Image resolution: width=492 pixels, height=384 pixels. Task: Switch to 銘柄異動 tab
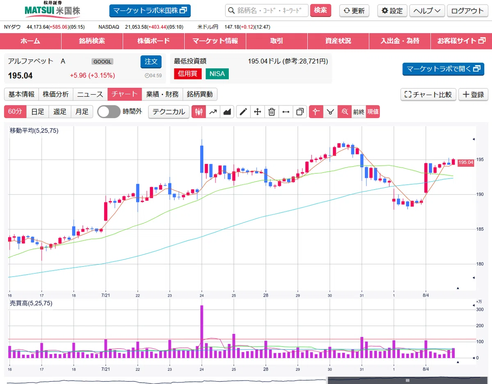(x=200, y=94)
